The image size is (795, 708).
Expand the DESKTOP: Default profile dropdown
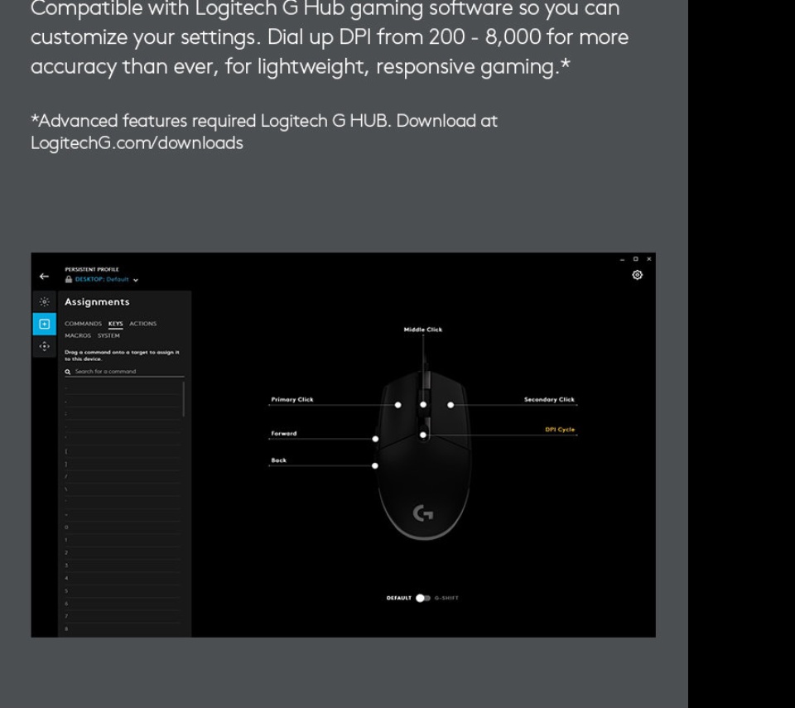[135, 280]
